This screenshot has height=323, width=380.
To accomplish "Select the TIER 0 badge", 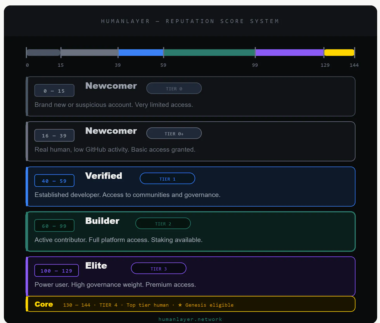I will pos(174,88).
